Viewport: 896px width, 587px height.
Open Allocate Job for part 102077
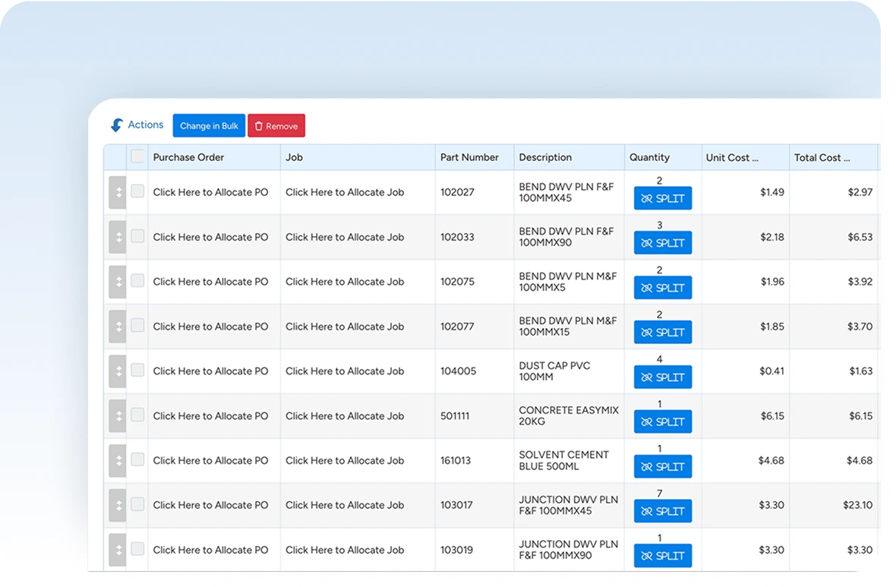(x=345, y=327)
